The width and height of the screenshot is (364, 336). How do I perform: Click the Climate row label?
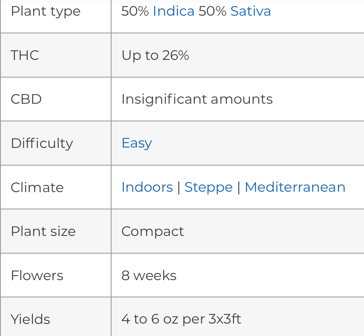(x=37, y=187)
